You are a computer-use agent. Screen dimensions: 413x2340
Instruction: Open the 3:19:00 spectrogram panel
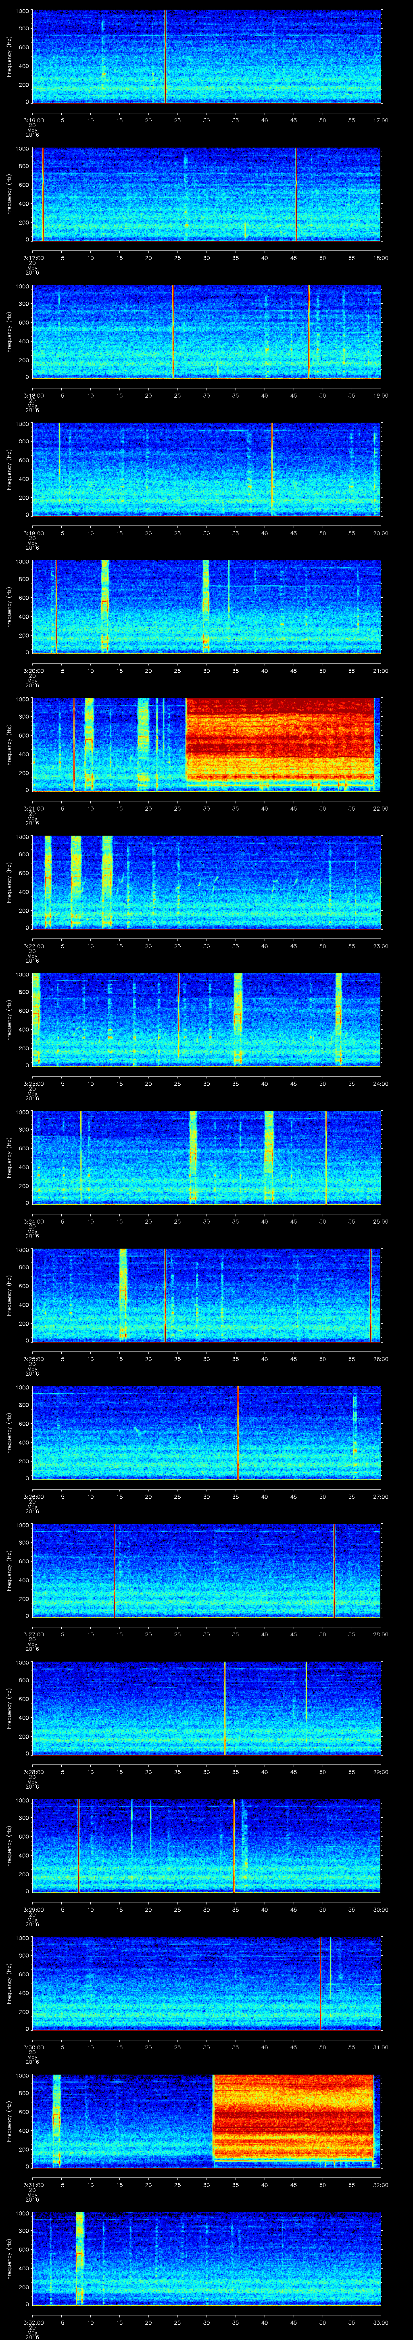click(206, 469)
